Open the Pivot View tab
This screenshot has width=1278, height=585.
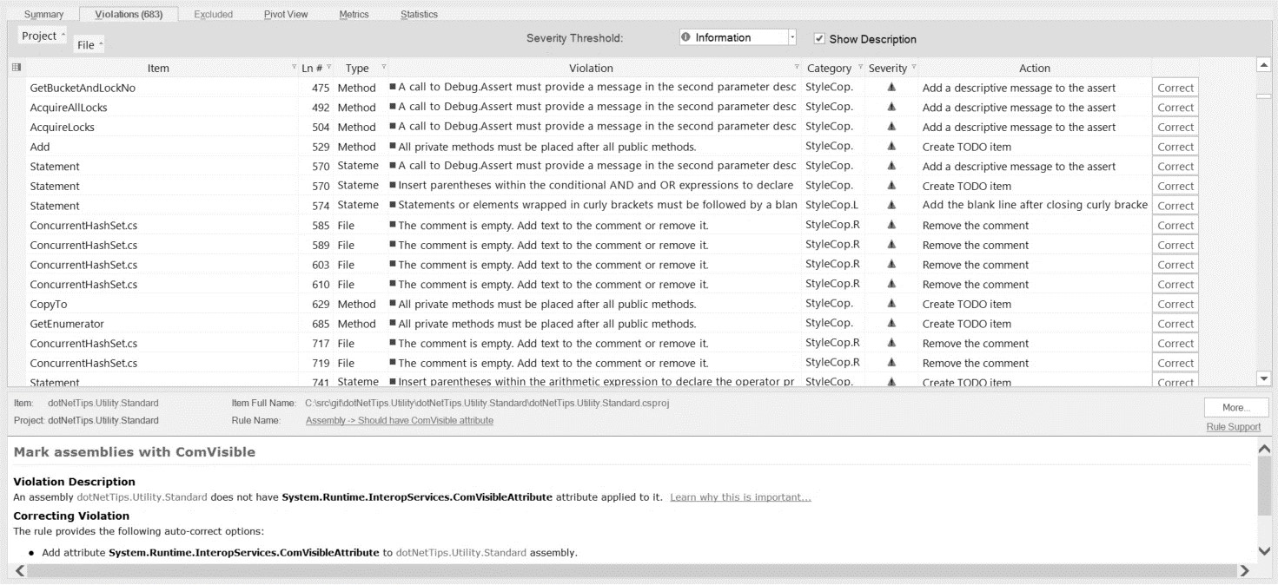(286, 14)
